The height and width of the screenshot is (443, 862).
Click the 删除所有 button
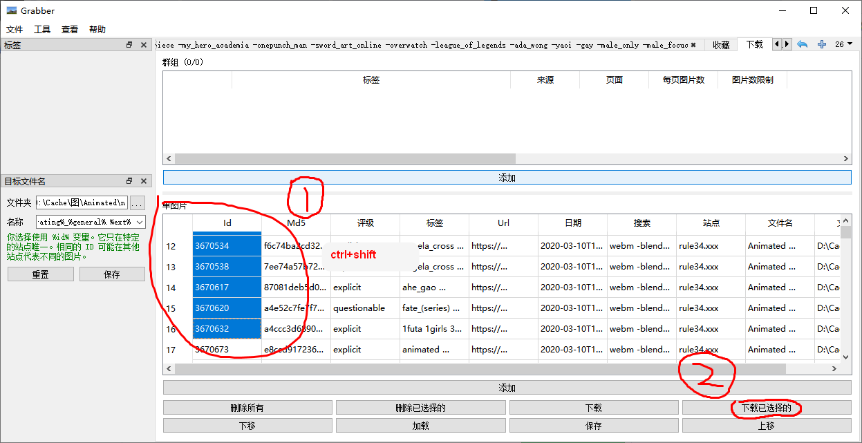(247, 408)
